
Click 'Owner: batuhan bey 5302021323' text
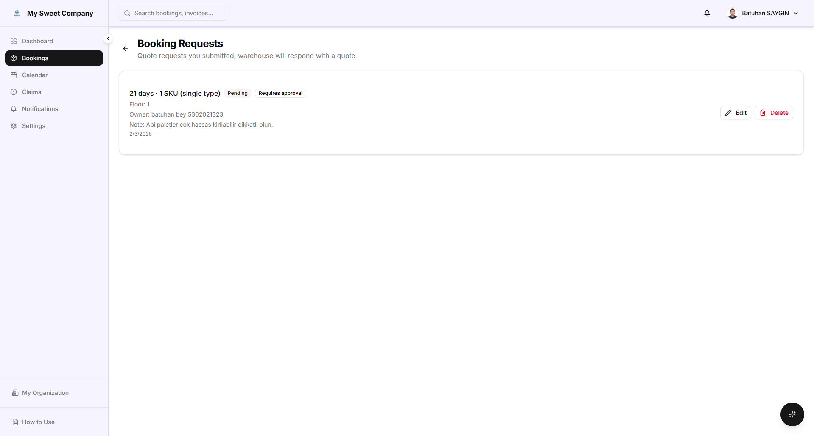[x=176, y=114]
